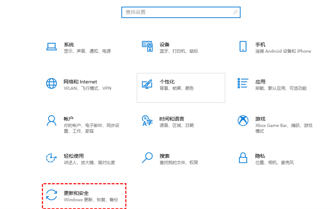This screenshot has height=209, width=334.
Task: Click the search magnifier in 查找设置 box
Action: [235, 12]
